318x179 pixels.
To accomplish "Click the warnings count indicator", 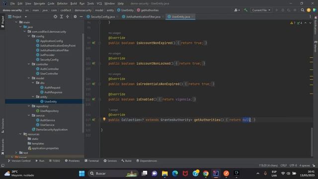I will [x=293, y=23].
